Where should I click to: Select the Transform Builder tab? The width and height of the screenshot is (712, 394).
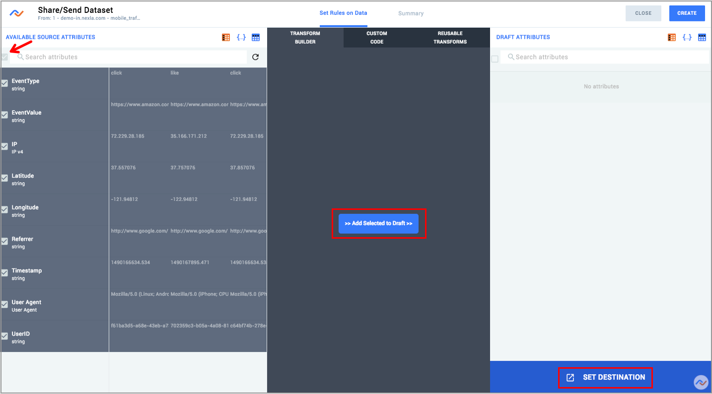pyautogui.click(x=305, y=38)
